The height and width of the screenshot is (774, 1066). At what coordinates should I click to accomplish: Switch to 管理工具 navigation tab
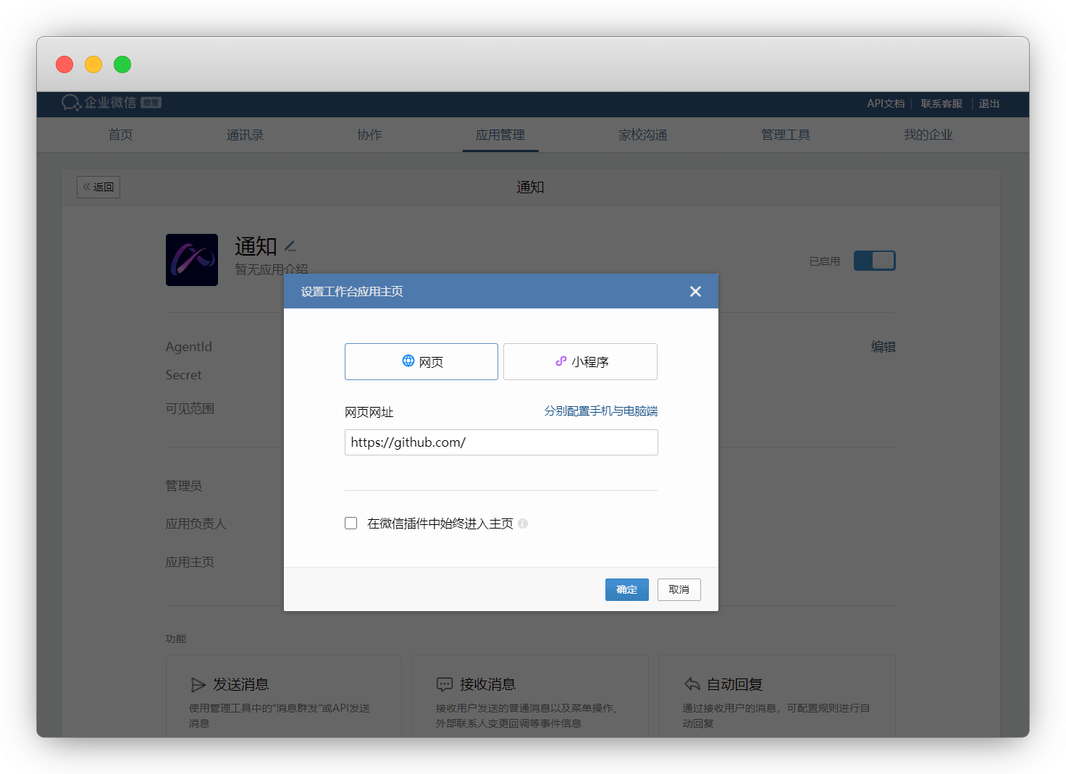[785, 135]
